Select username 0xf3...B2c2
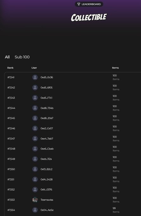This screenshot has width=141, height=216. point(47,169)
